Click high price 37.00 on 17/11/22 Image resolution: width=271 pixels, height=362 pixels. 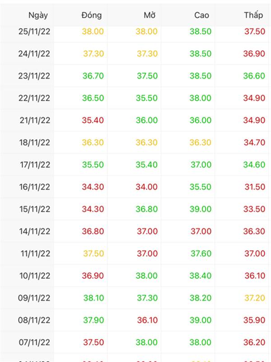coord(201,165)
